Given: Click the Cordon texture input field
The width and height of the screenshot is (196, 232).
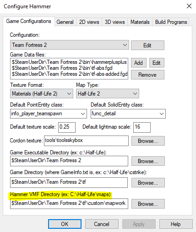Looking at the screenshot, I should click(x=86, y=141).
